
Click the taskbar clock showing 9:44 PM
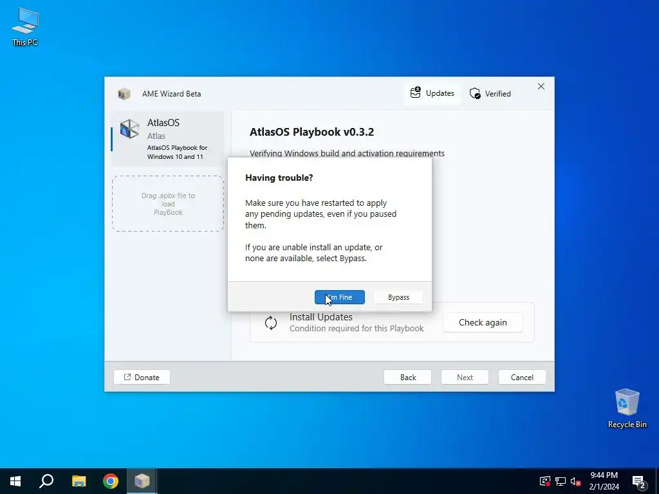click(604, 481)
